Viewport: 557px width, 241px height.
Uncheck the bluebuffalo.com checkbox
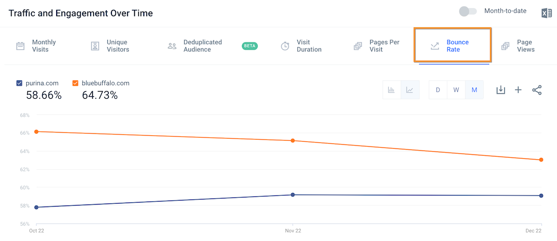(x=75, y=83)
